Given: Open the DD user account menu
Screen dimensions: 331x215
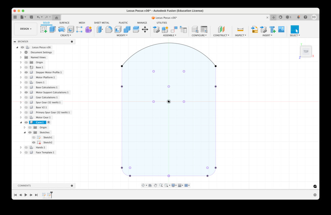Looking at the screenshot, I should [314, 17].
